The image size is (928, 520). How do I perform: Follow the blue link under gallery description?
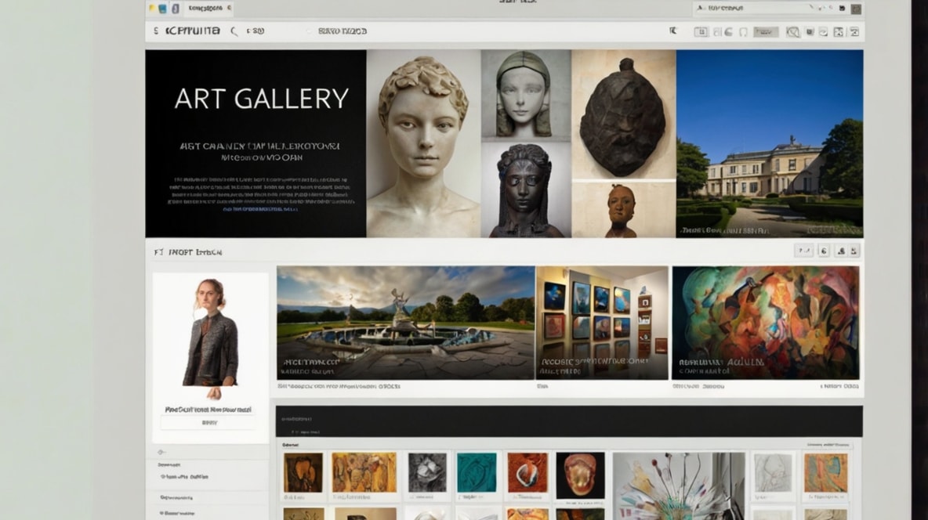(x=259, y=209)
